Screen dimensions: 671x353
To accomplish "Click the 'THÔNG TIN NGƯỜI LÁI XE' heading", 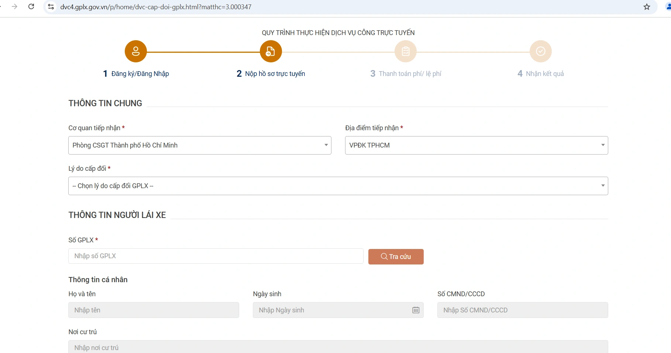I will coord(117,215).
